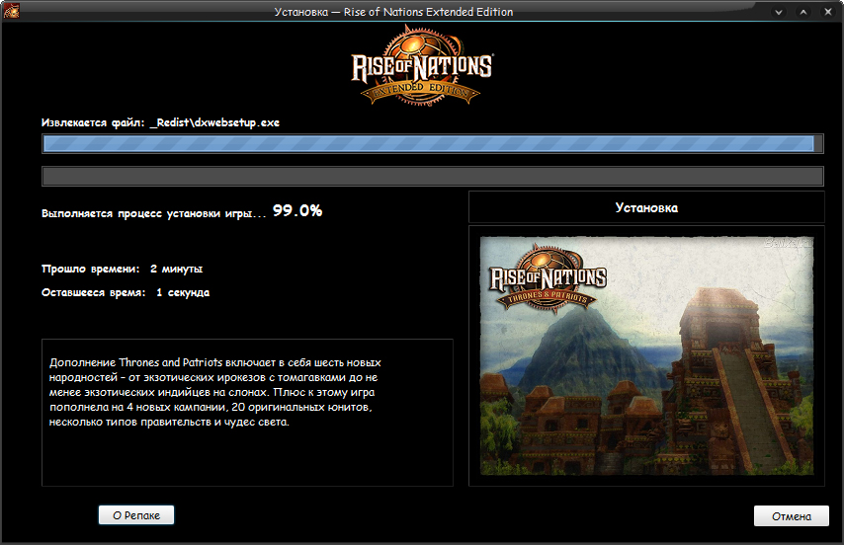Click the installer icon in the title bar
This screenshot has height=545, width=844.
tap(13, 12)
